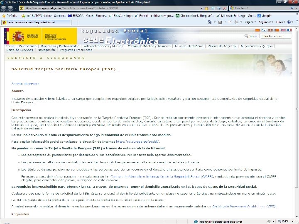The height and width of the screenshot is (224, 299).
Task: Select the Catalan flag language icon
Action: point(277,30)
